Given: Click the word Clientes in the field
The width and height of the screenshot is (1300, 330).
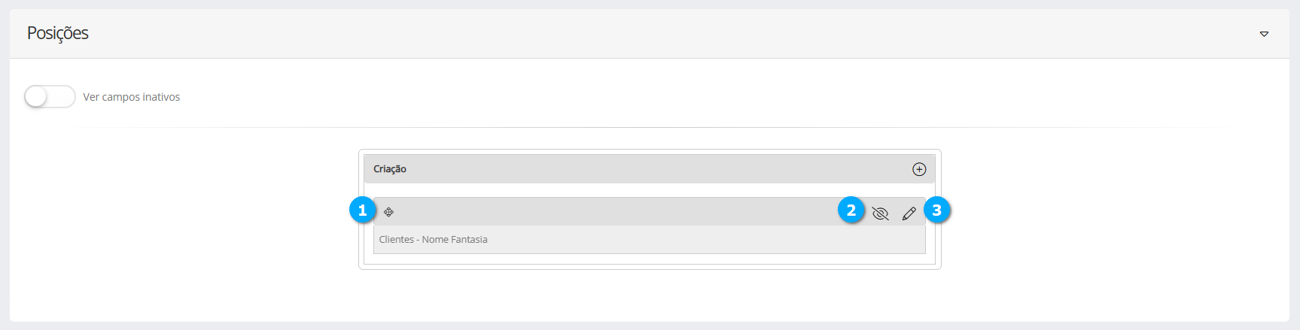Looking at the screenshot, I should click(x=397, y=239).
